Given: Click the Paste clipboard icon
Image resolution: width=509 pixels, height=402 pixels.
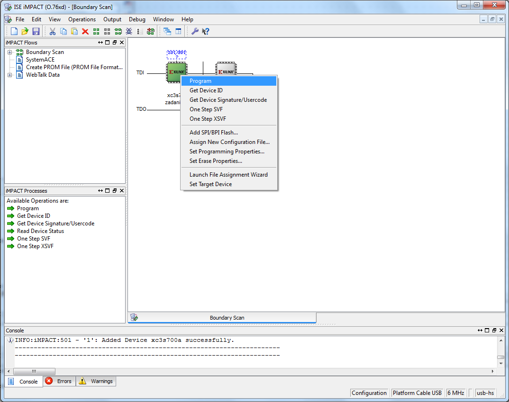Looking at the screenshot, I should tap(74, 31).
